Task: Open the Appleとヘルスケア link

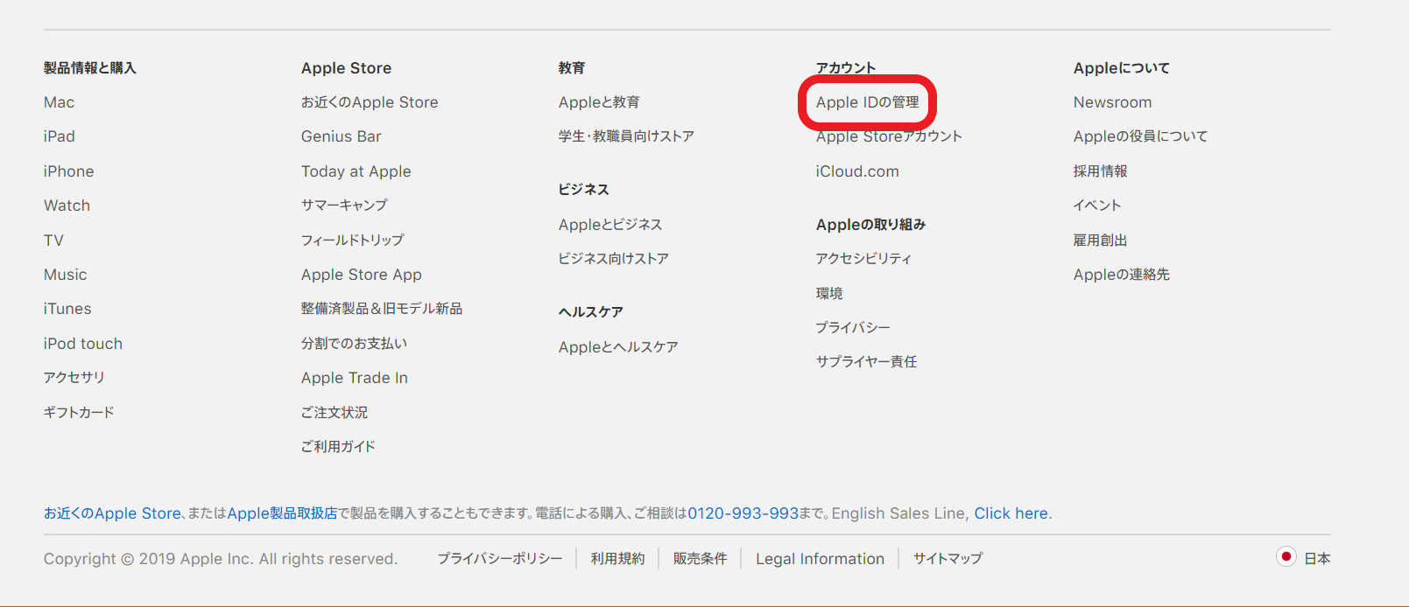Action: pos(618,347)
